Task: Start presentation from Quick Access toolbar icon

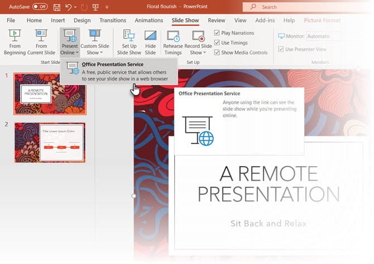Action: coord(95,7)
